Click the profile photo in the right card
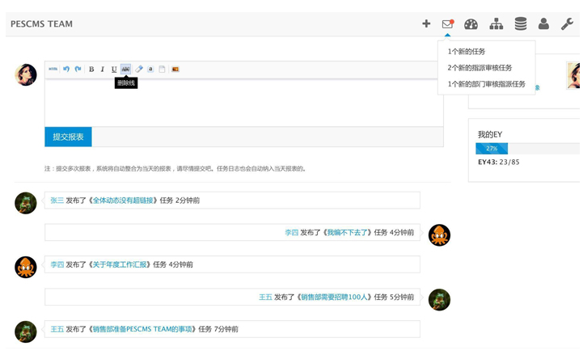This screenshot has width=583, height=359. [x=573, y=76]
